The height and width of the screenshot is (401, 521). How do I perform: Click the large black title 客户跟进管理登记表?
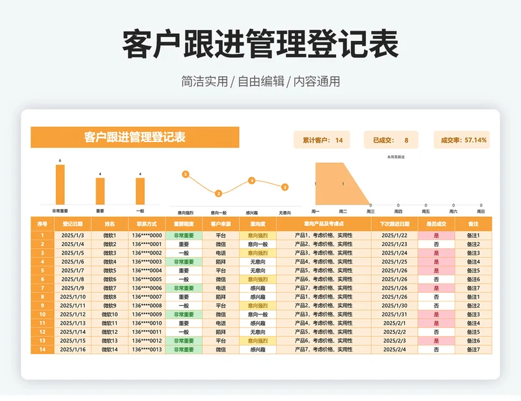tap(260, 44)
